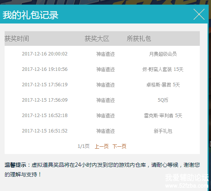This screenshot has height=191, width=211.
Task: Click the 1/1页 page indicator
Action: click(x=84, y=146)
